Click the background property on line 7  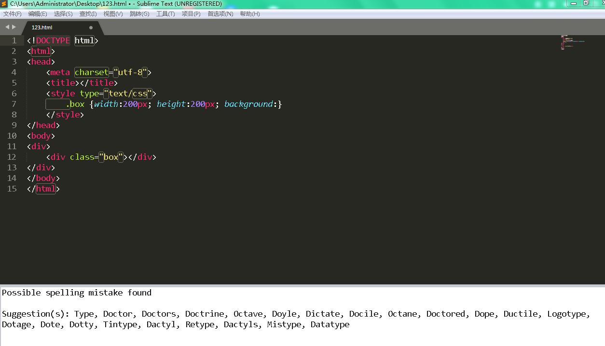tap(248, 104)
